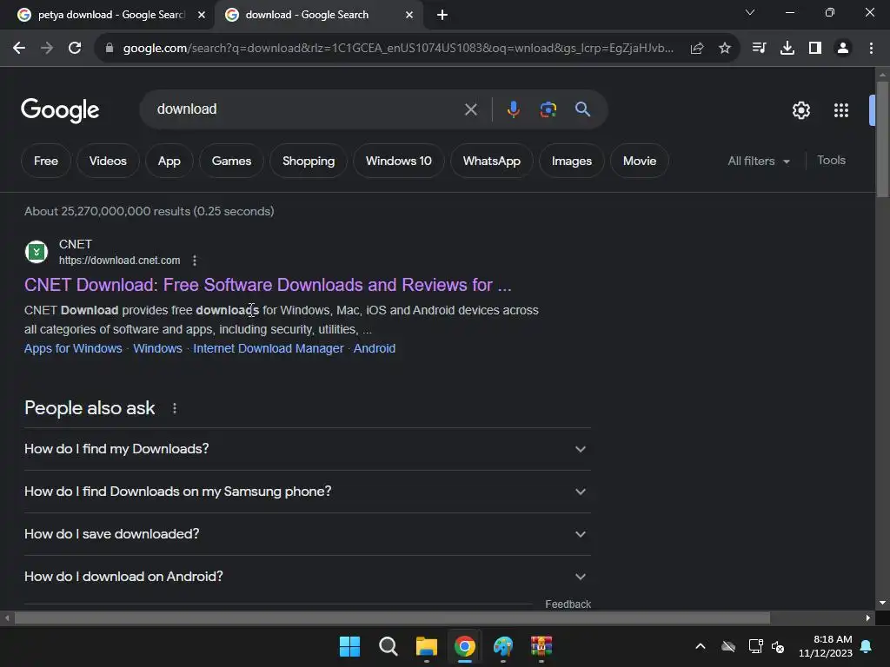Filter results by Free

pyautogui.click(x=46, y=161)
